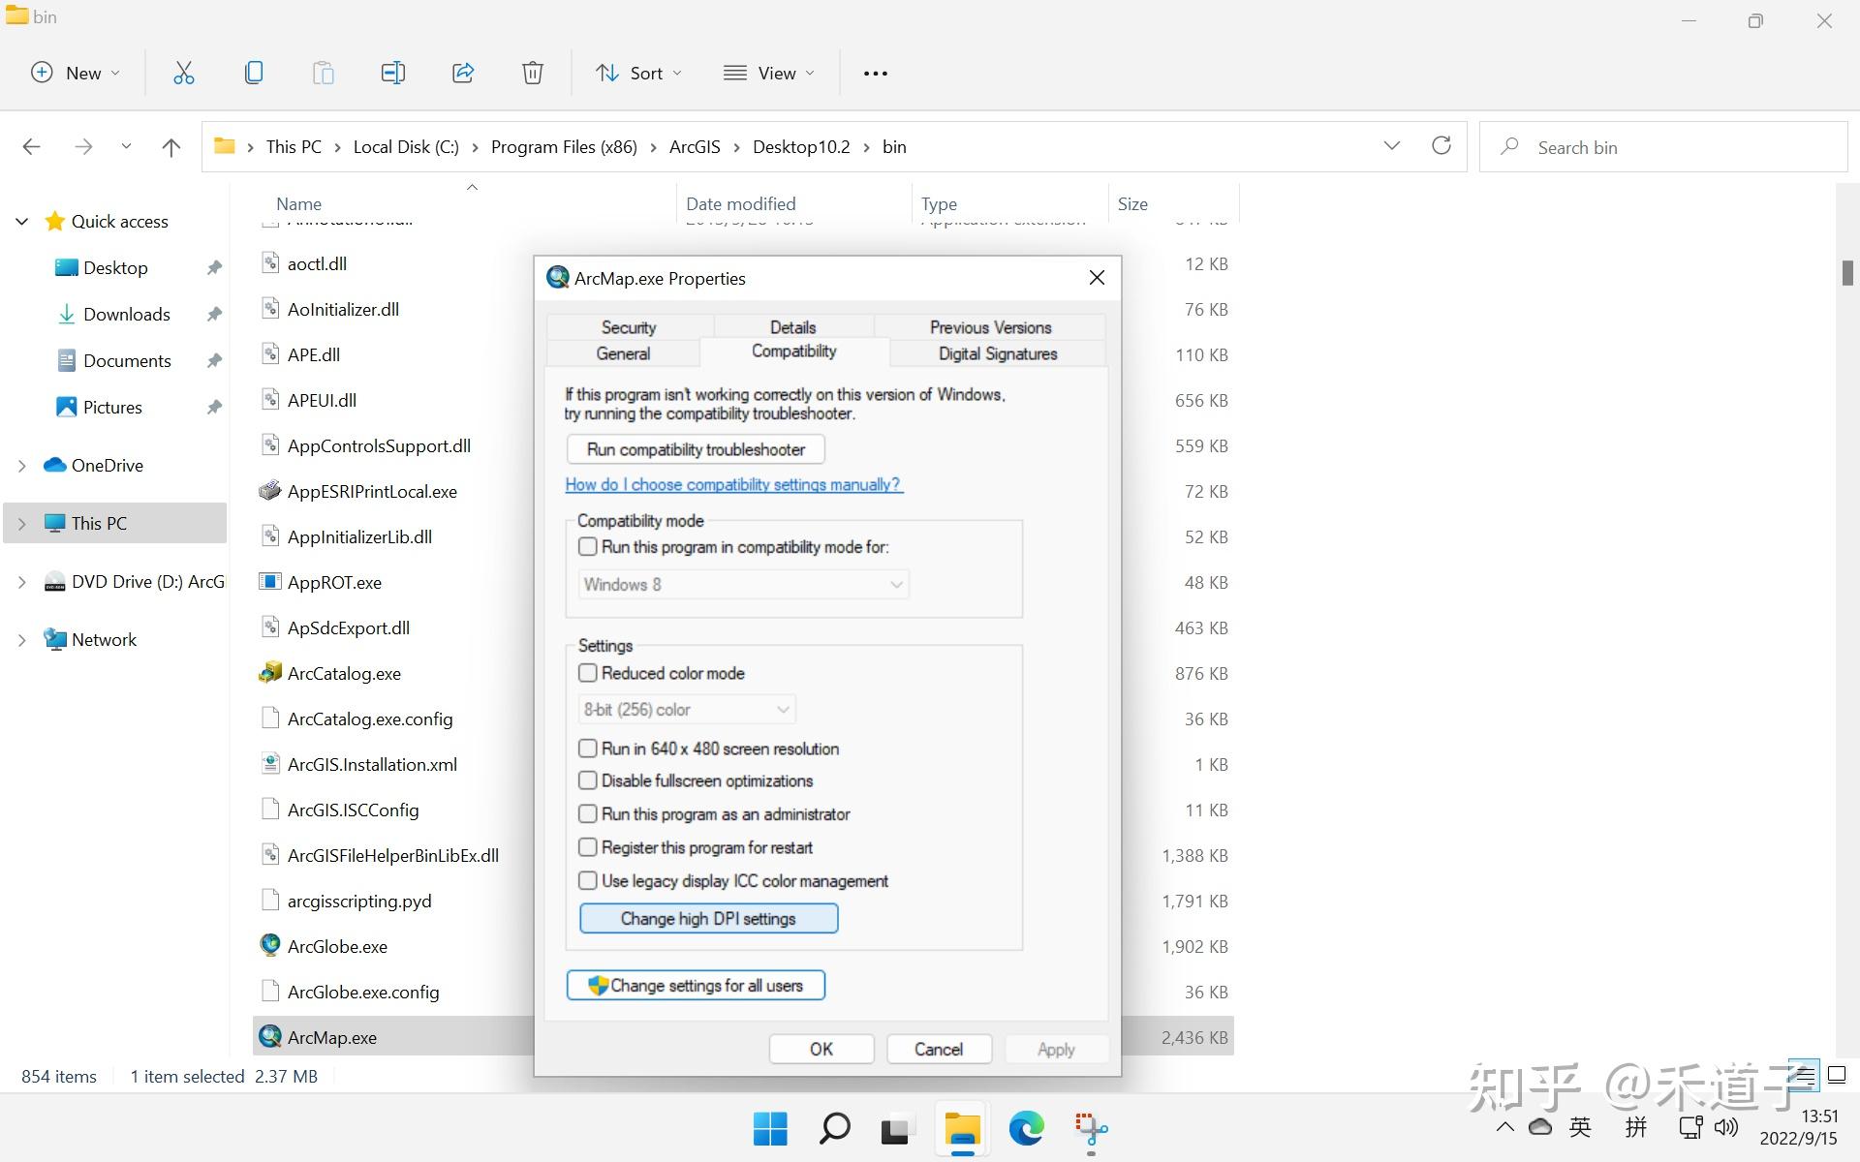Open the Previous Versions tab
Image resolution: width=1860 pixels, height=1162 pixels.
(989, 327)
